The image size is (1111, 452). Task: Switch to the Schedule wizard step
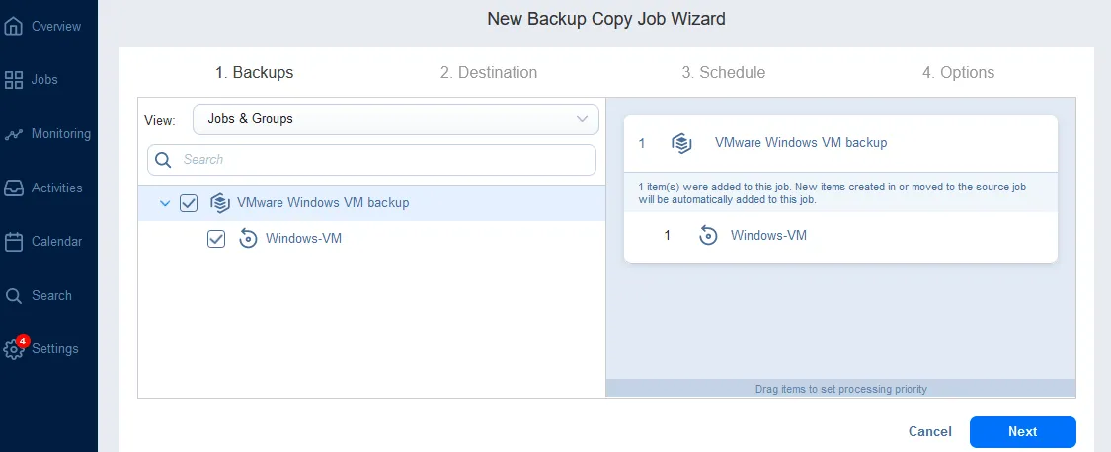point(723,73)
